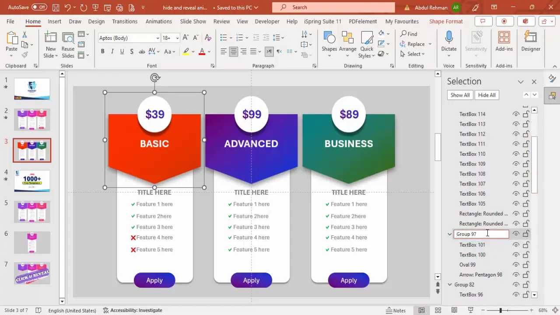
Task: Click the Cut scissors icon
Action: pos(24,34)
